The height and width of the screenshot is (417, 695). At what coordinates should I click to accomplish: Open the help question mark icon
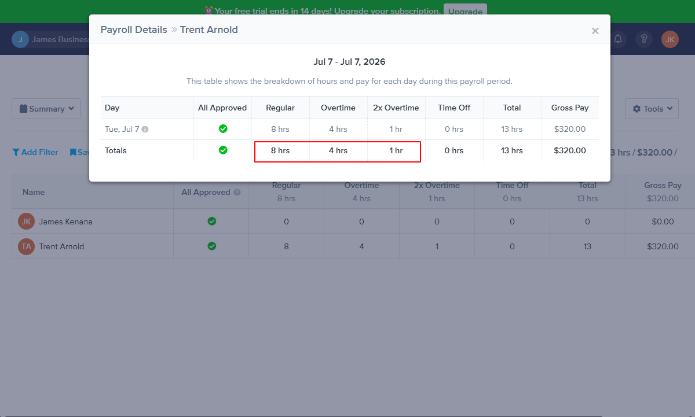coord(644,39)
